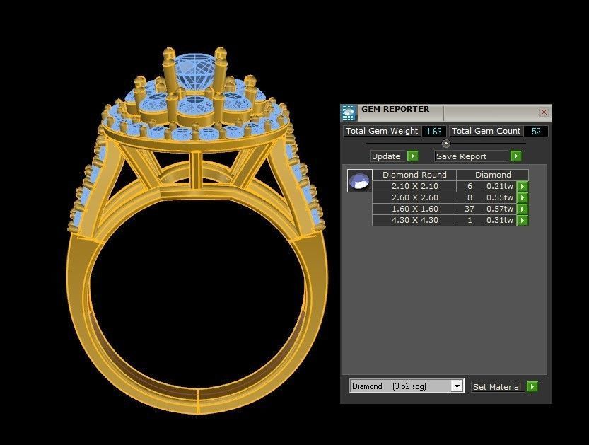Select the Diamond column header
589x445 pixels.
tap(494, 174)
